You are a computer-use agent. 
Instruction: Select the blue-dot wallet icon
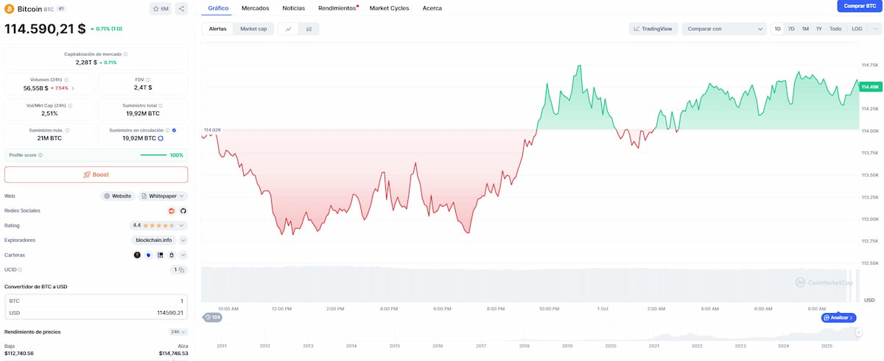click(x=148, y=255)
